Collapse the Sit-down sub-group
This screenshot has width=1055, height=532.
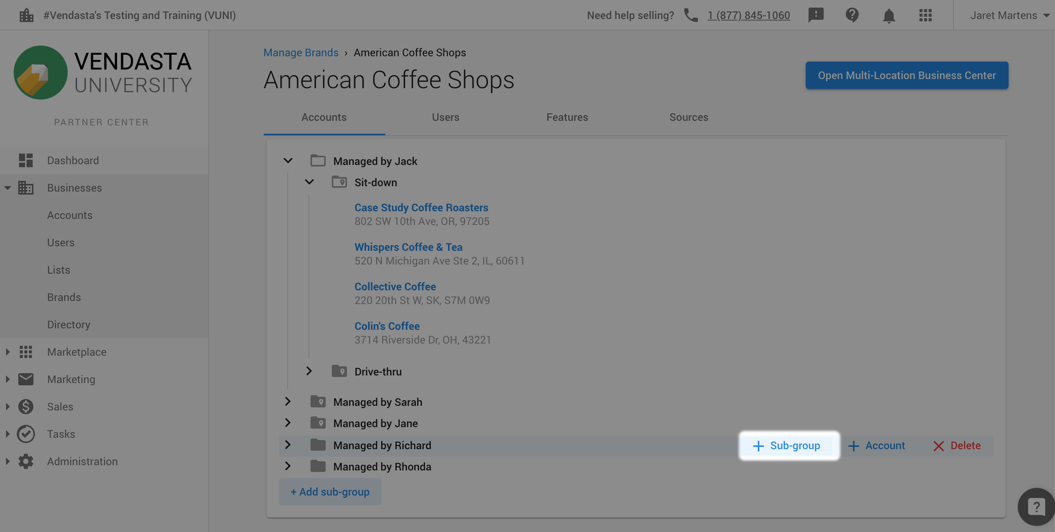(309, 182)
